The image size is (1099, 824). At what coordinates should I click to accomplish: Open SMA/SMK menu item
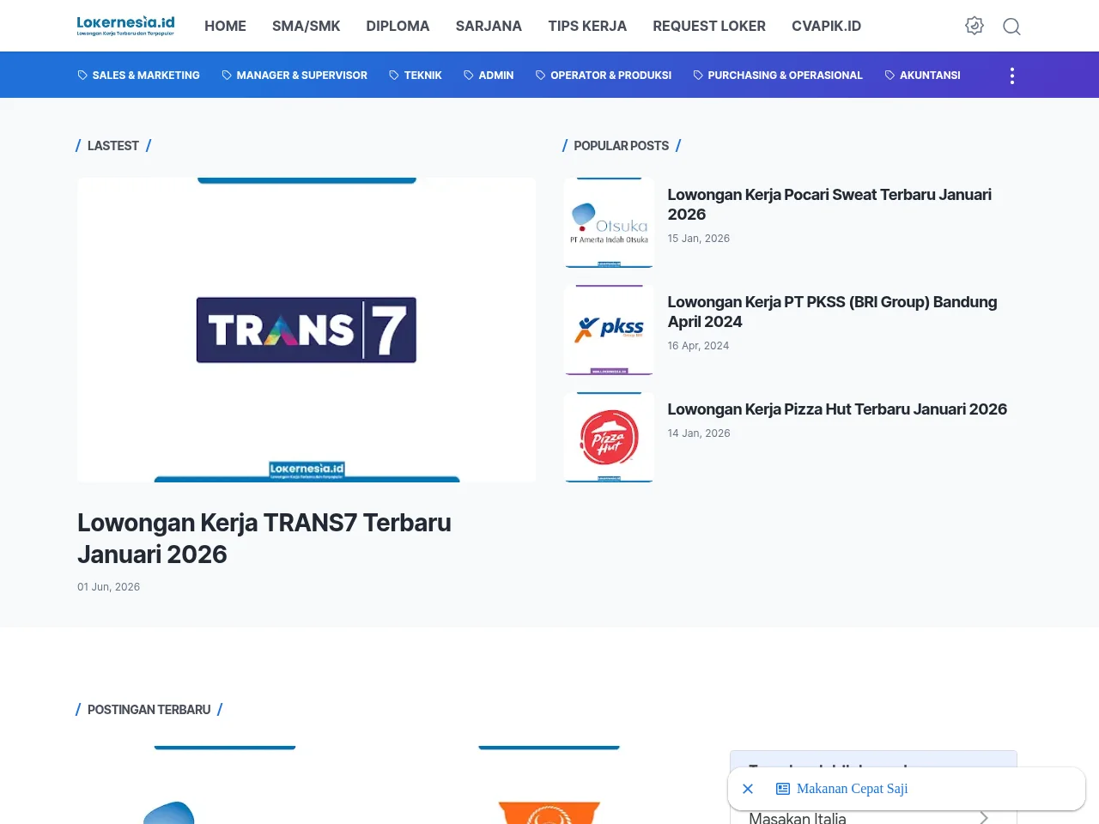pyautogui.click(x=306, y=26)
